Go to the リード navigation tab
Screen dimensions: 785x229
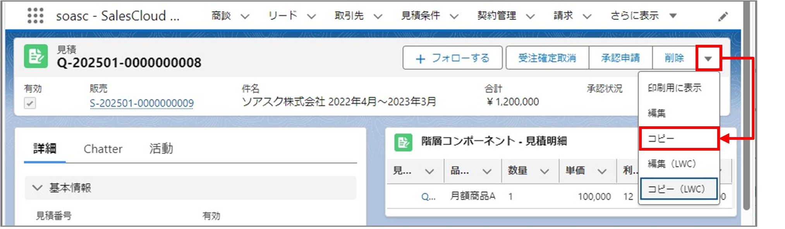pos(283,16)
